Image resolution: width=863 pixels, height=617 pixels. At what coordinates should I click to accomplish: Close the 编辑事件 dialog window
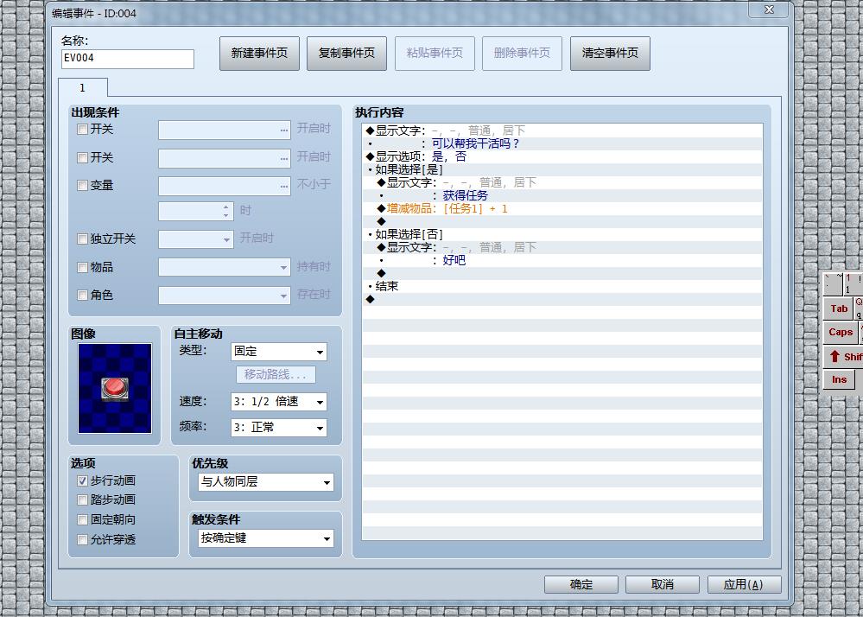[770, 10]
